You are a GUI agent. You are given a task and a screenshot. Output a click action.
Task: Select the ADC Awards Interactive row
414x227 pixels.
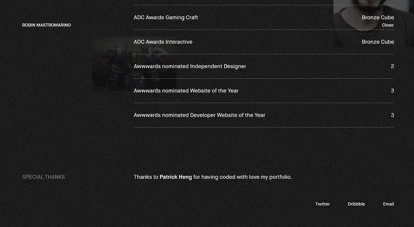(163, 42)
